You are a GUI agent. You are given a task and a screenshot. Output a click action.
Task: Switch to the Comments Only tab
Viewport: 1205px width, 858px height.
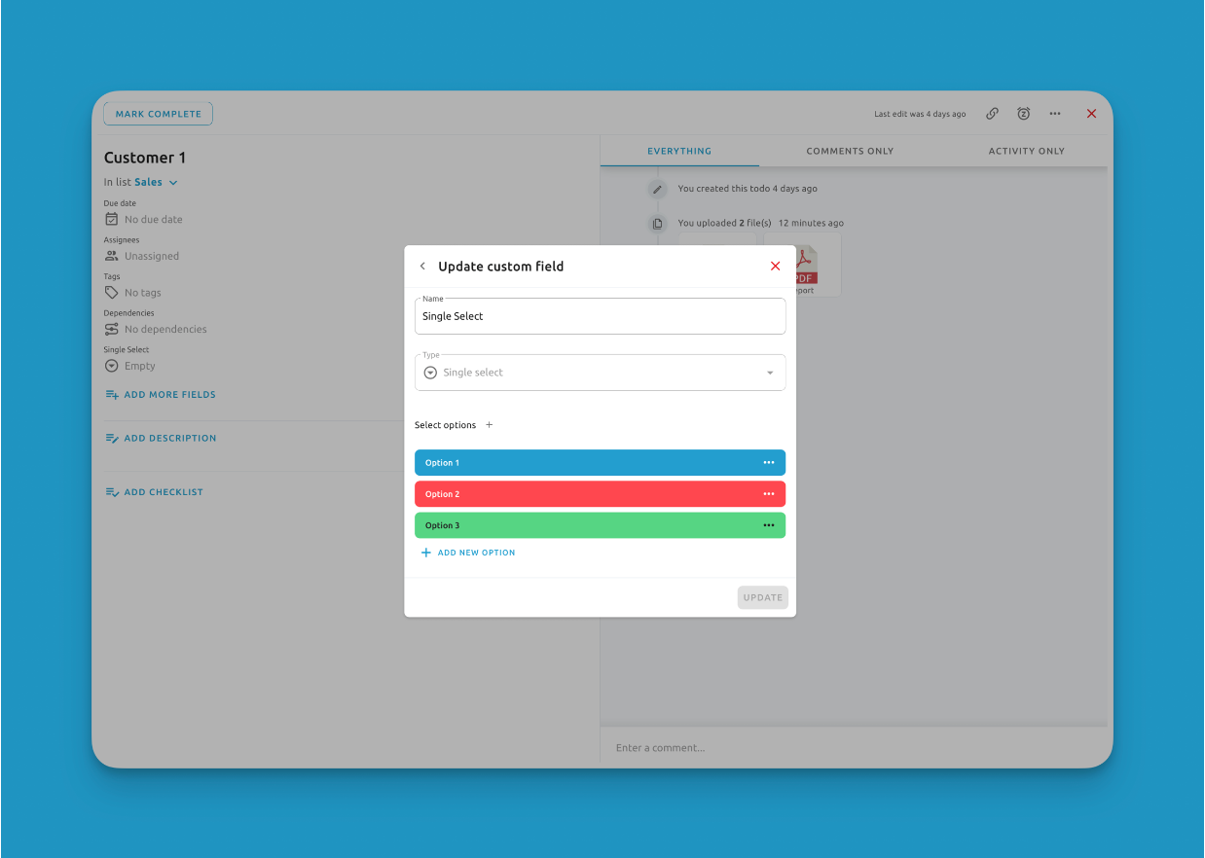tap(850, 151)
